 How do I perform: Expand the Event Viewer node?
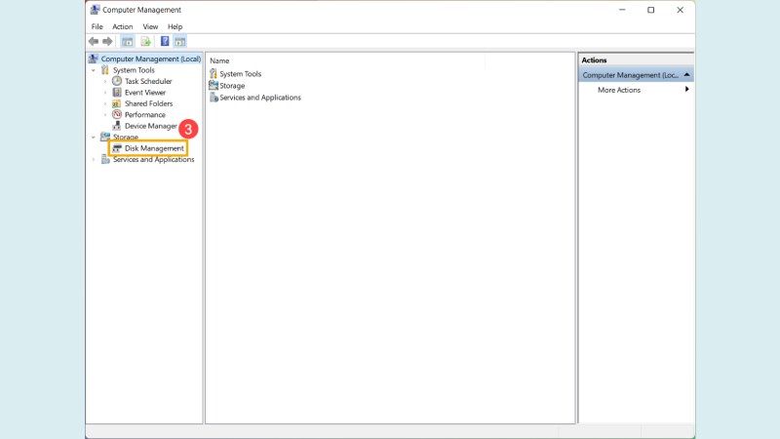105,93
